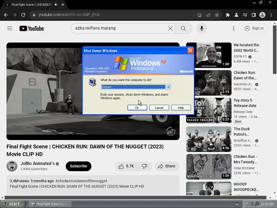This screenshot has height=208, width=277.
Task: Click the browser forward arrow
Action: pyautogui.click(x=15, y=15)
